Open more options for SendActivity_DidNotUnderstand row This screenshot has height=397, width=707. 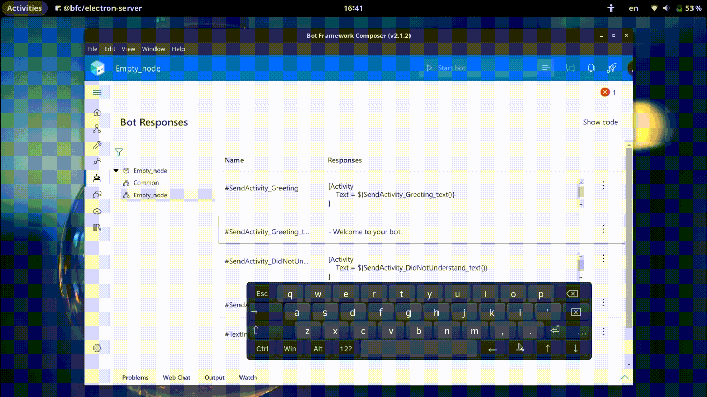click(603, 259)
